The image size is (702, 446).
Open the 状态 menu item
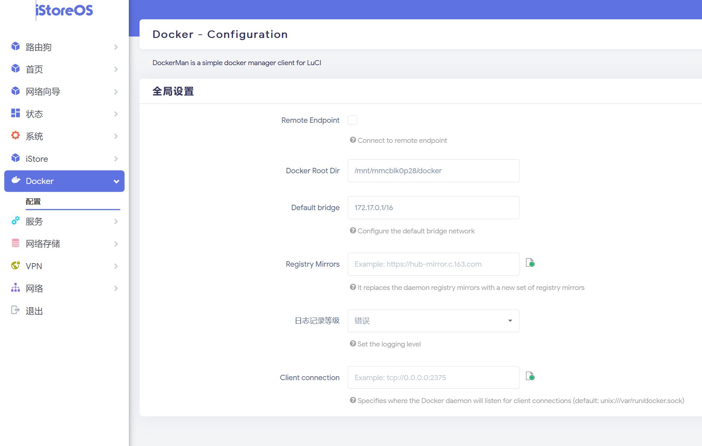point(64,114)
